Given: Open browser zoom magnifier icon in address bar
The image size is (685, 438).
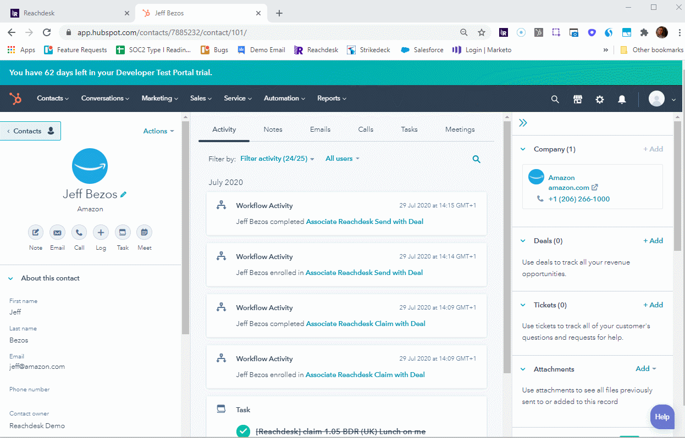Looking at the screenshot, I should click(x=464, y=32).
